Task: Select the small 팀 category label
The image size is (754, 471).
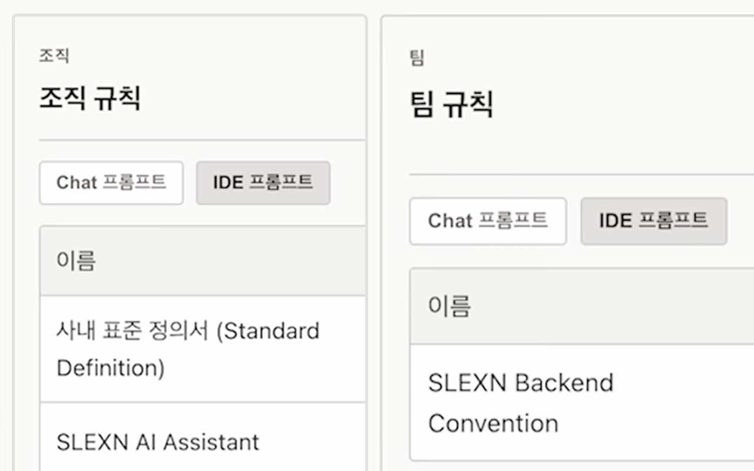Action: point(417,58)
